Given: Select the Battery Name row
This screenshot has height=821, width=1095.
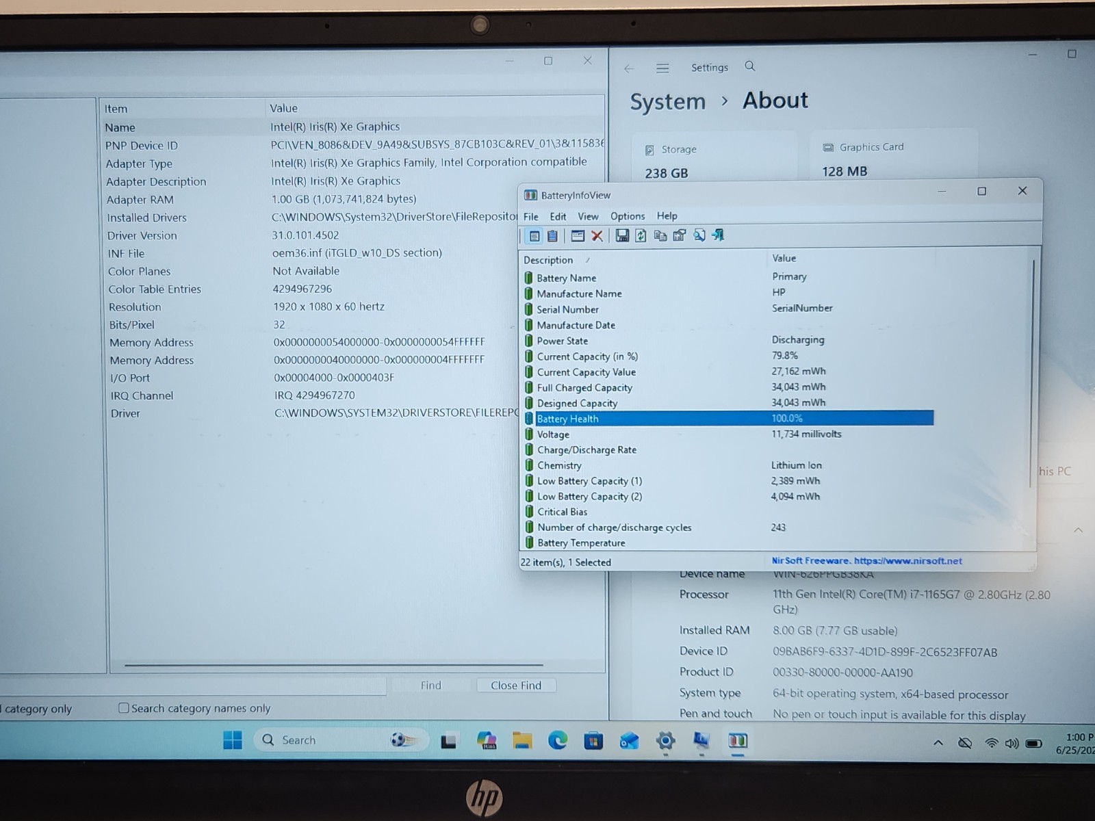Looking at the screenshot, I should [727, 278].
